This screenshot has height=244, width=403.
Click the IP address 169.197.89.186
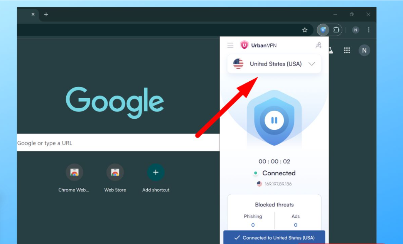[278, 184]
